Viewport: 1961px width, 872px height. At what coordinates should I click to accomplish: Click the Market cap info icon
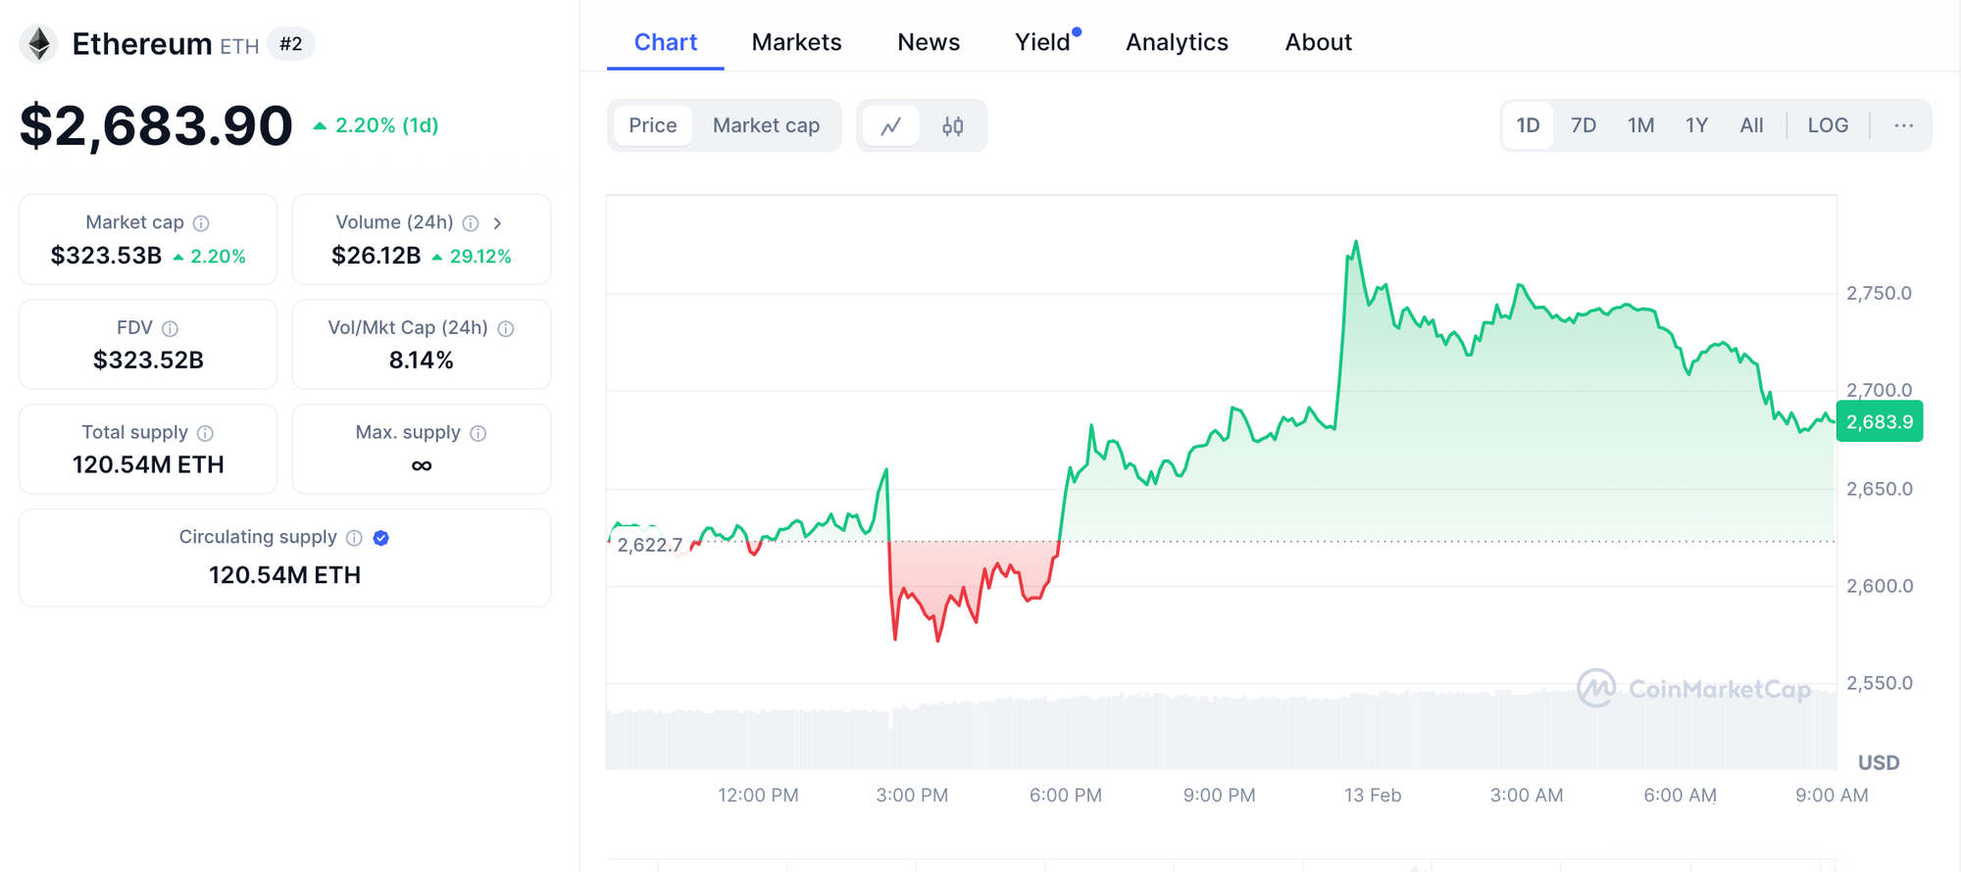click(x=201, y=223)
